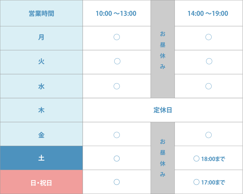243x194 pixels.
Task: Click the 木 day label
Action: pos(41,110)
